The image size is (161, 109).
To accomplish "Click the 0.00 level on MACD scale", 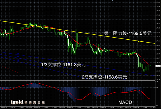I will (x=157, y=87).
